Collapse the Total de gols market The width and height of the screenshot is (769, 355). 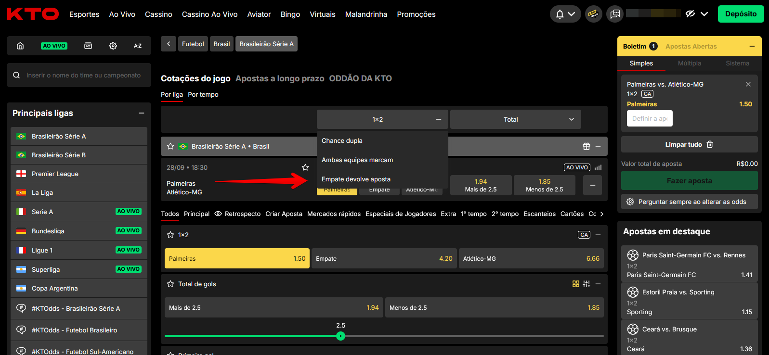[x=598, y=284]
